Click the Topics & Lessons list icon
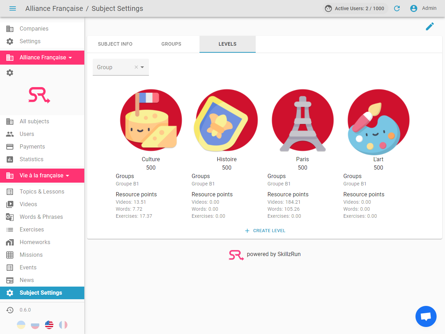This screenshot has width=445, height=334. (x=10, y=192)
